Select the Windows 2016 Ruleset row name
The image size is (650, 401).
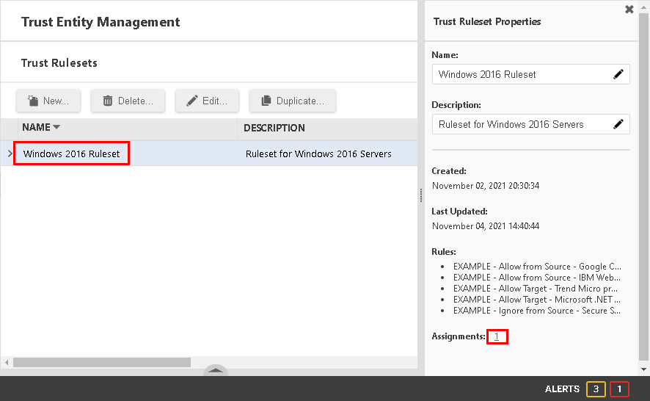coord(72,154)
